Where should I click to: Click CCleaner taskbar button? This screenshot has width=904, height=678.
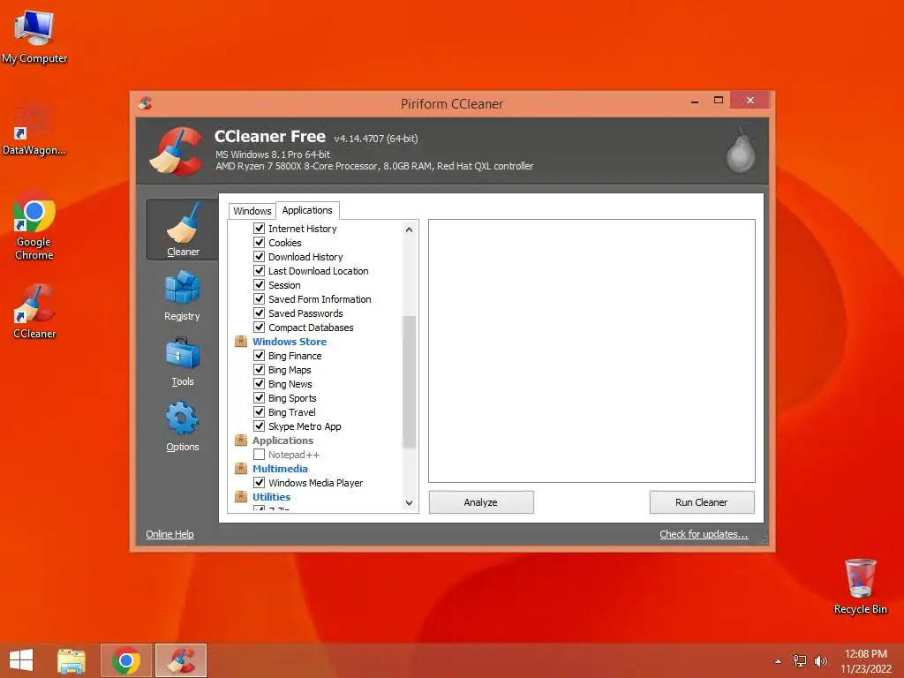181,660
